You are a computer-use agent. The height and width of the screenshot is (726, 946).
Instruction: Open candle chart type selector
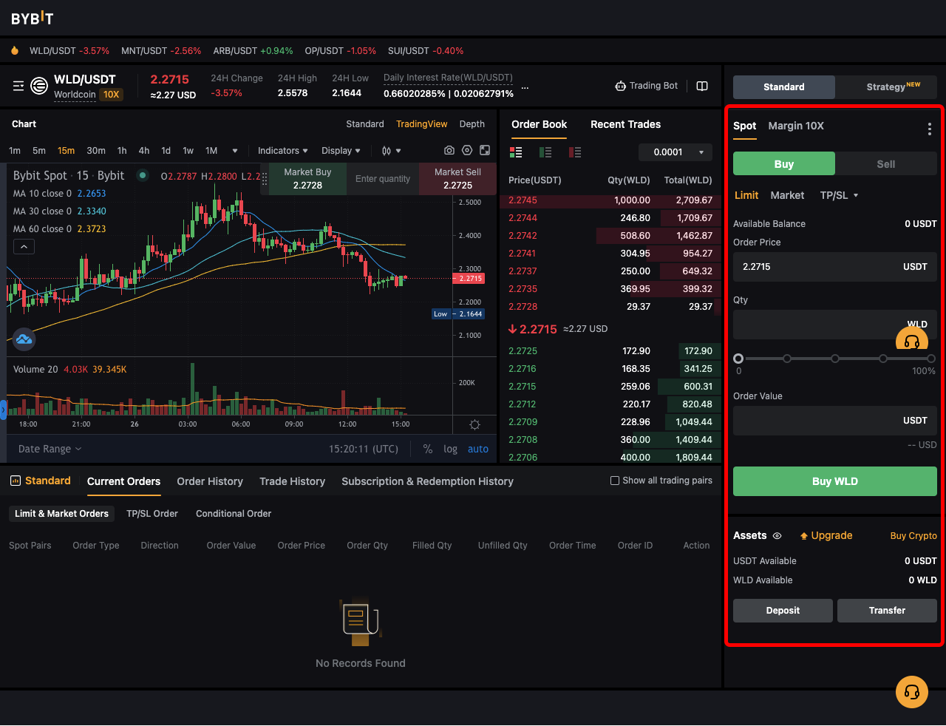pyautogui.click(x=391, y=150)
